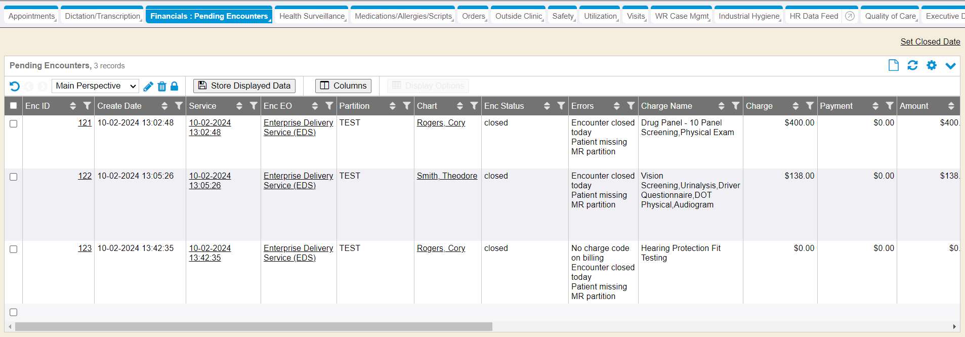Open the gear settings for the grid
Screen dimensions: 965x337
click(x=932, y=65)
